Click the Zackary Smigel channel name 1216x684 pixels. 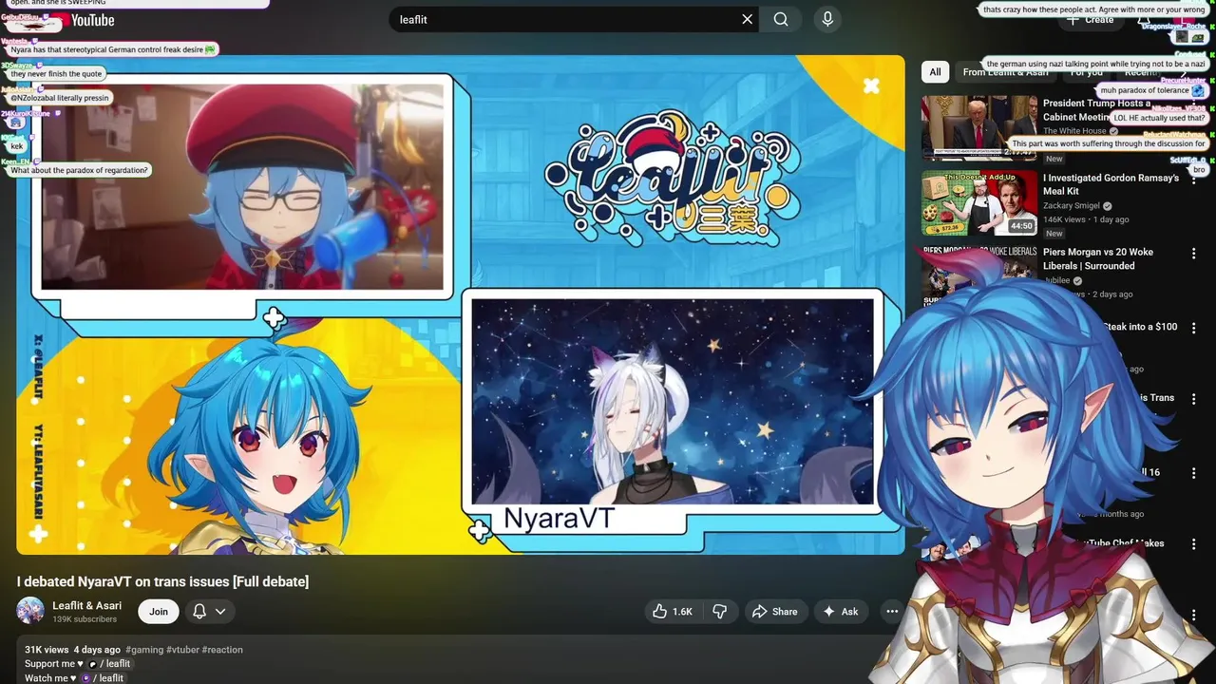[1071, 205]
